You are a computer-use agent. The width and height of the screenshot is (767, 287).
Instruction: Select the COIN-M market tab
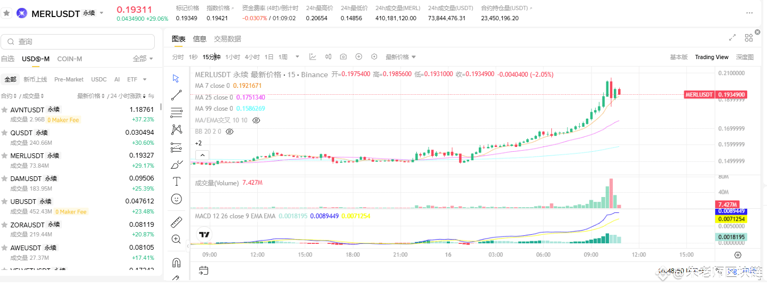click(x=69, y=59)
